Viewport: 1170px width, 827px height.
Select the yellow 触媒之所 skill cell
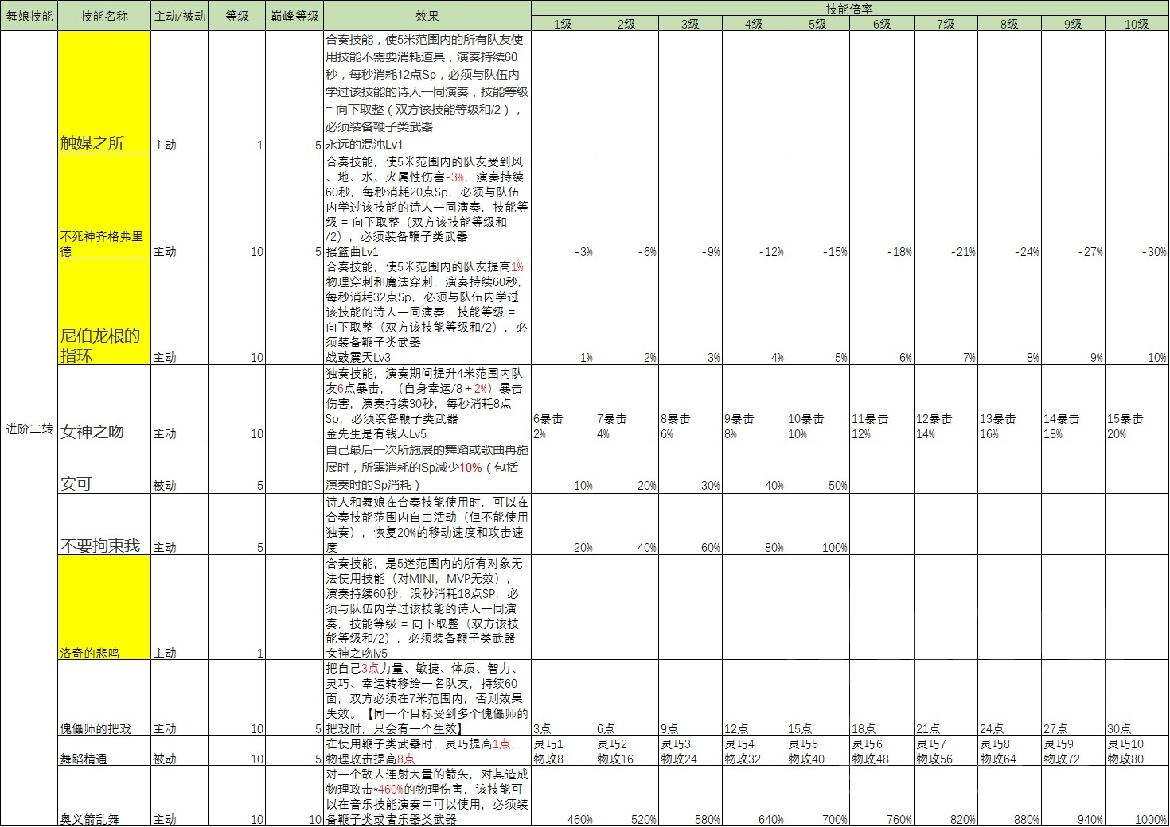tap(104, 92)
